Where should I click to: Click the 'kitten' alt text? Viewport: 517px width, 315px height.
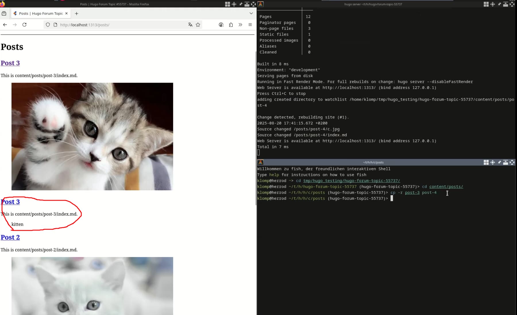tap(18, 224)
